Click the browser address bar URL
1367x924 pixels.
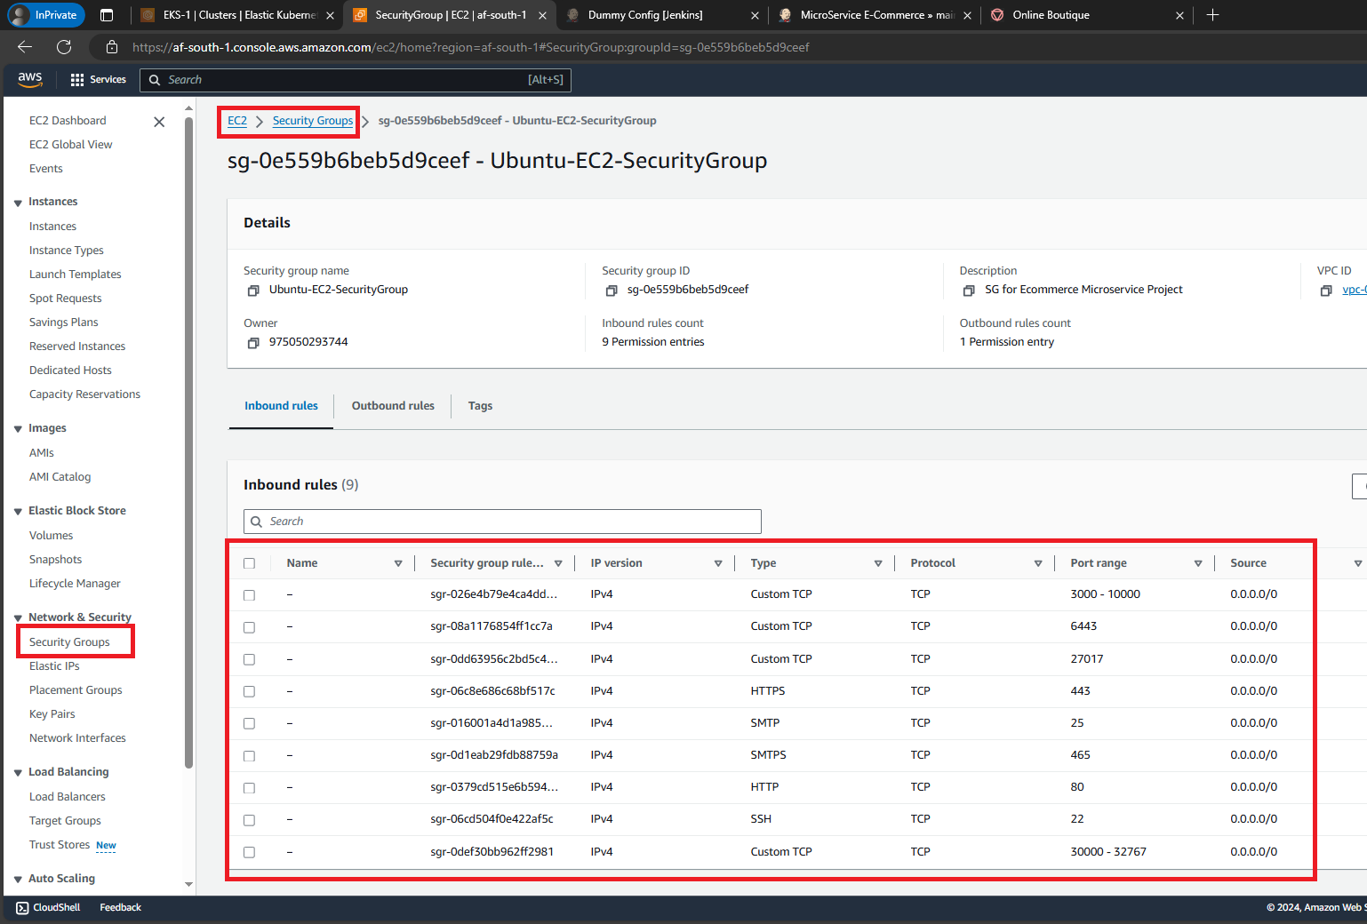471,47
